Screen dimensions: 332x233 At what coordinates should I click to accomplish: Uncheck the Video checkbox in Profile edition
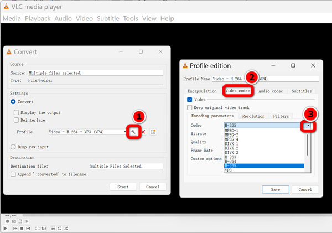pyautogui.click(x=190, y=100)
